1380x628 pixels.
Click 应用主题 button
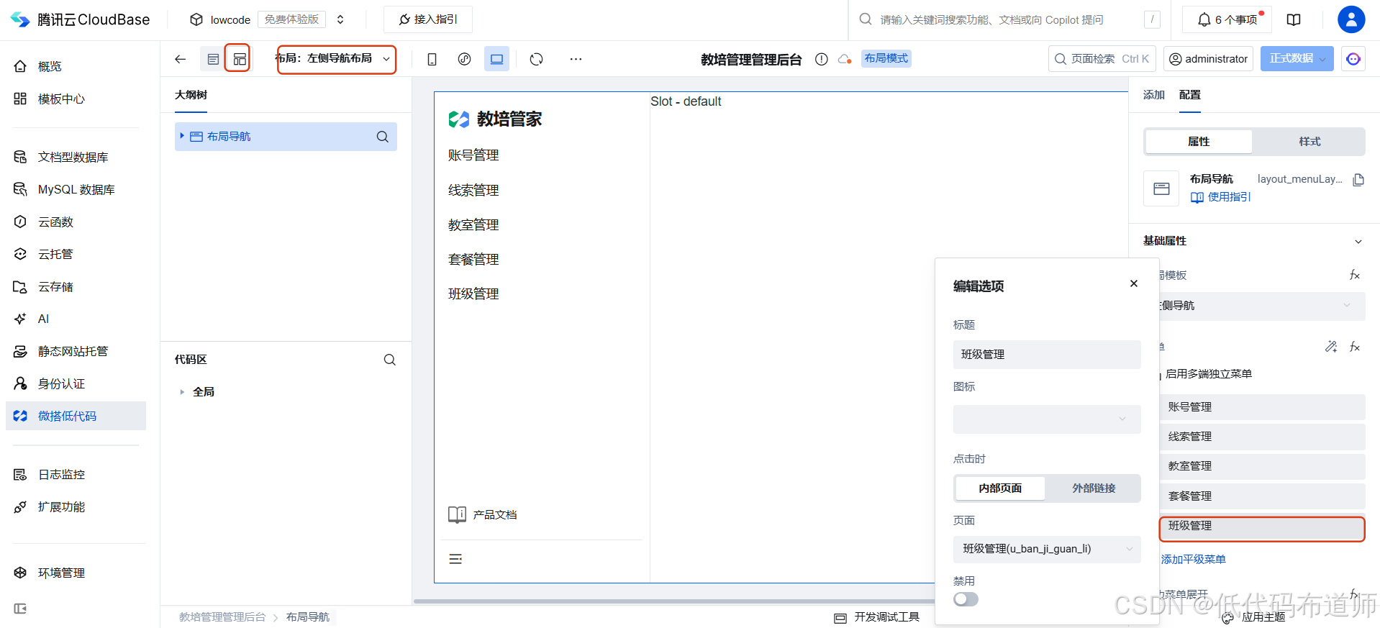pos(1254,617)
